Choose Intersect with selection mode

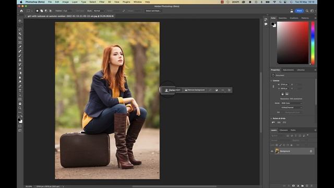pos(51,11)
